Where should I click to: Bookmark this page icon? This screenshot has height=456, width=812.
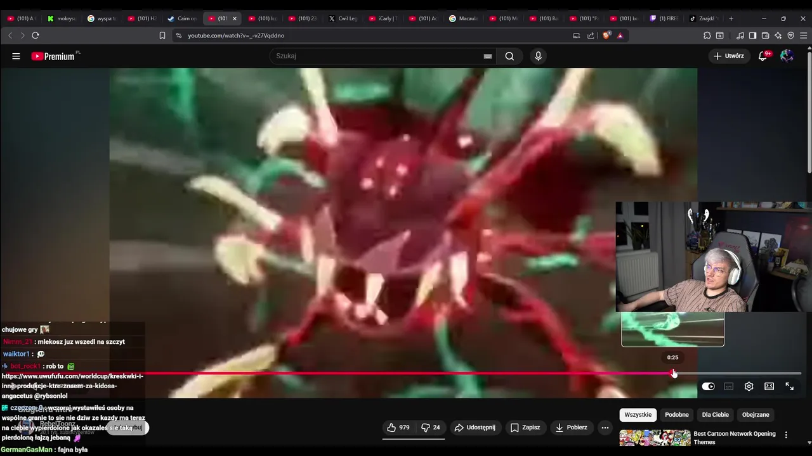[162, 35]
